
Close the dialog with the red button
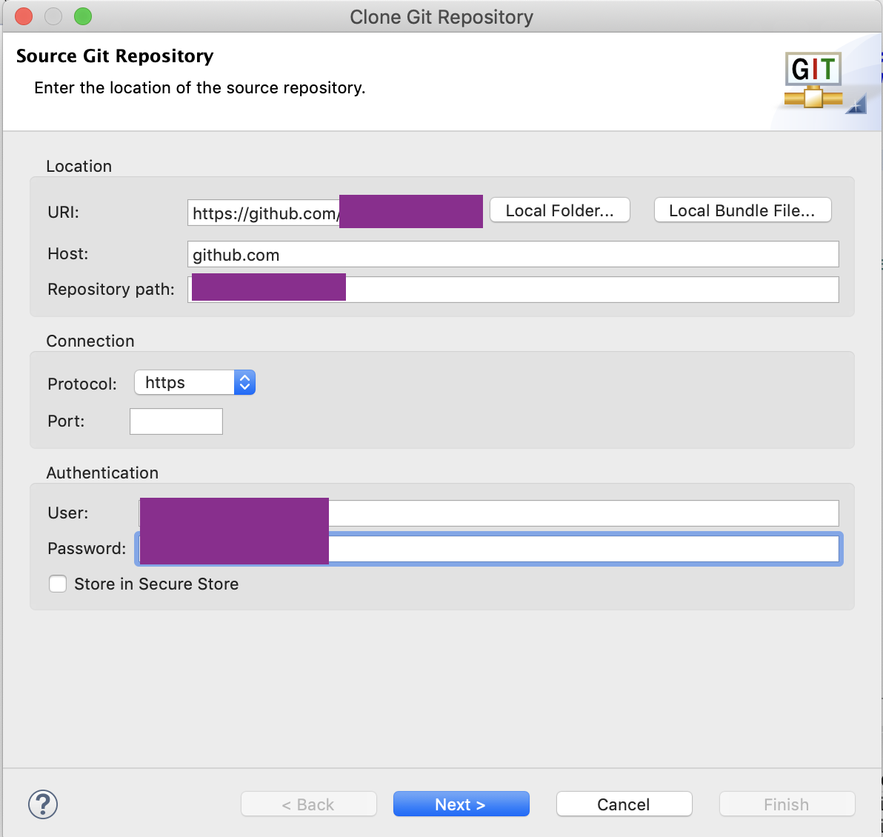coord(24,16)
